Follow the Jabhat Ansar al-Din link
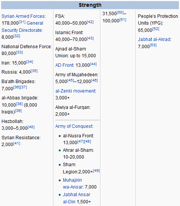 click(76, 198)
